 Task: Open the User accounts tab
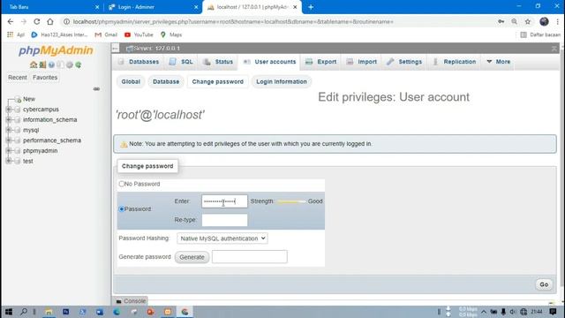270,62
